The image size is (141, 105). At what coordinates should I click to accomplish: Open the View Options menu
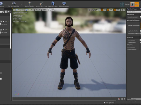tap(109, 103)
